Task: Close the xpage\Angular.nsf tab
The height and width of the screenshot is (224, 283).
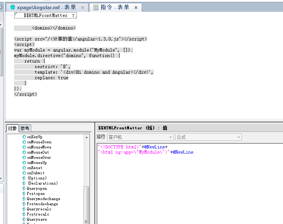Action: (82, 7)
